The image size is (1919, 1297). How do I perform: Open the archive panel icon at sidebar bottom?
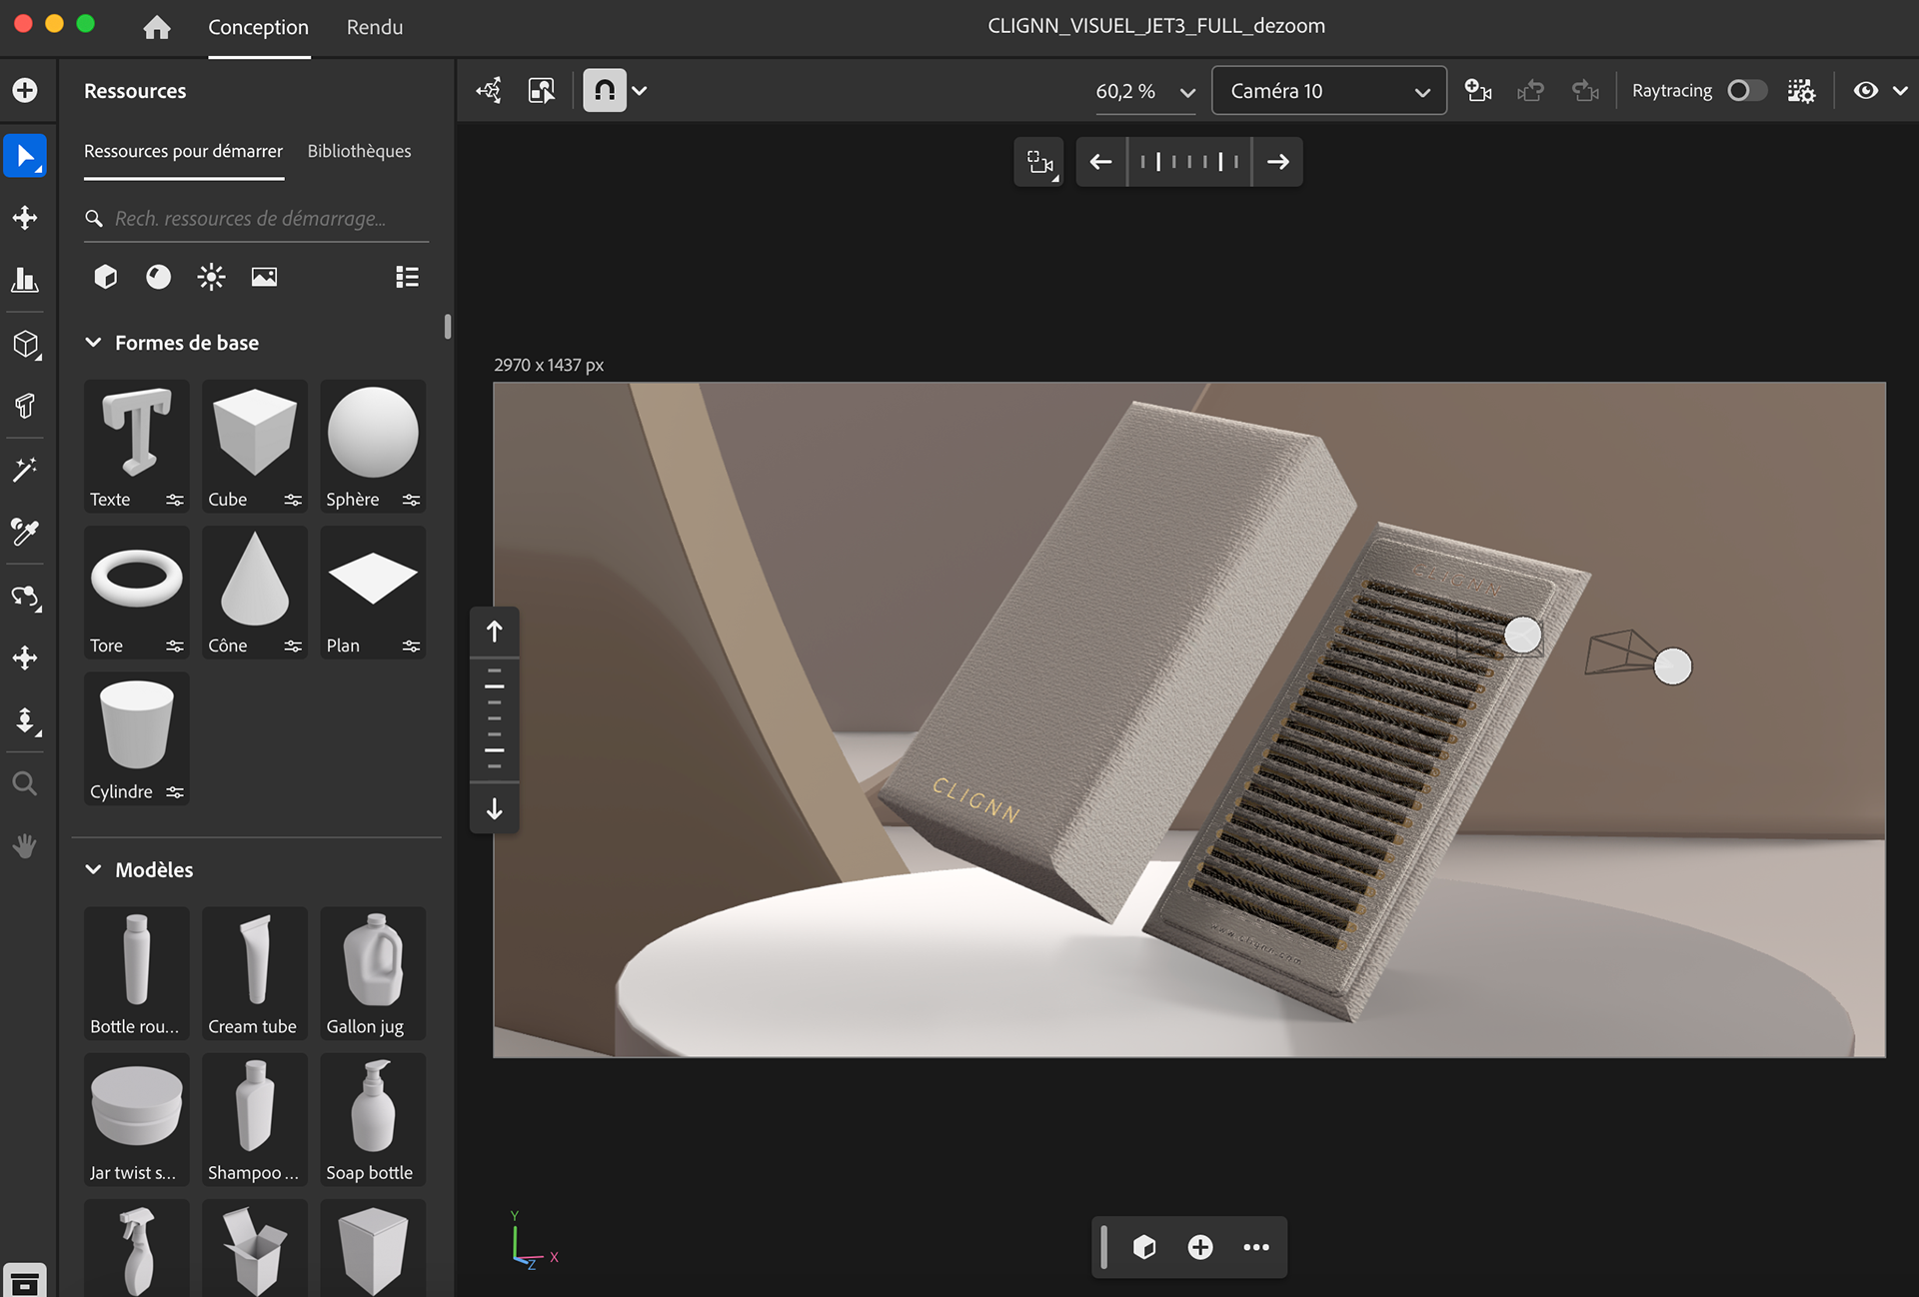pyautogui.click(x=25, y=1281)
